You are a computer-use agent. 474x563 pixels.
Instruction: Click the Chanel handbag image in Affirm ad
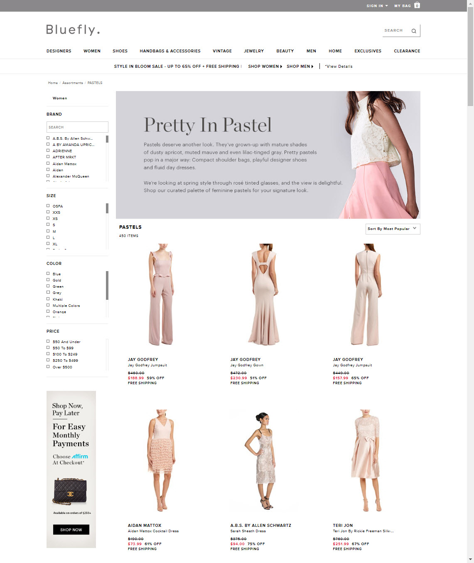(x=70, y=491)
